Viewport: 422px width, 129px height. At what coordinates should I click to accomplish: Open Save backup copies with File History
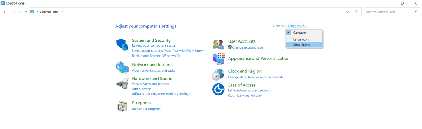(167, 51)
